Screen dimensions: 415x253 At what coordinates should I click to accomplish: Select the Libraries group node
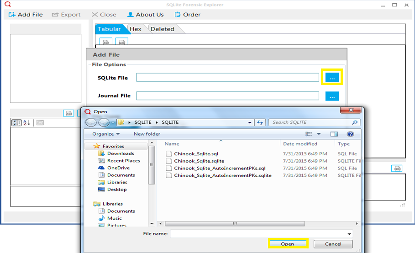pyautogui.click(x=112, y=204)
